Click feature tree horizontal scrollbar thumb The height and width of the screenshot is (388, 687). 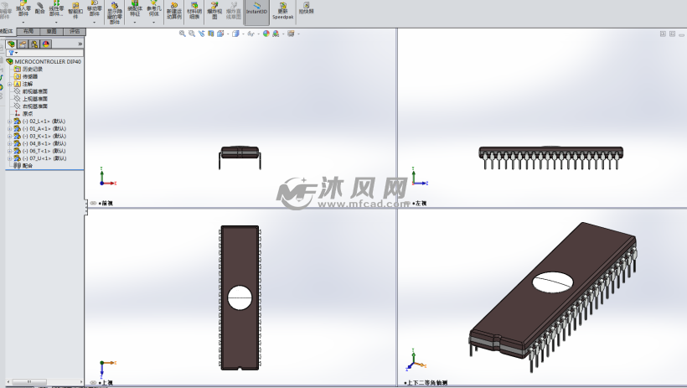[x=29, y=382]
